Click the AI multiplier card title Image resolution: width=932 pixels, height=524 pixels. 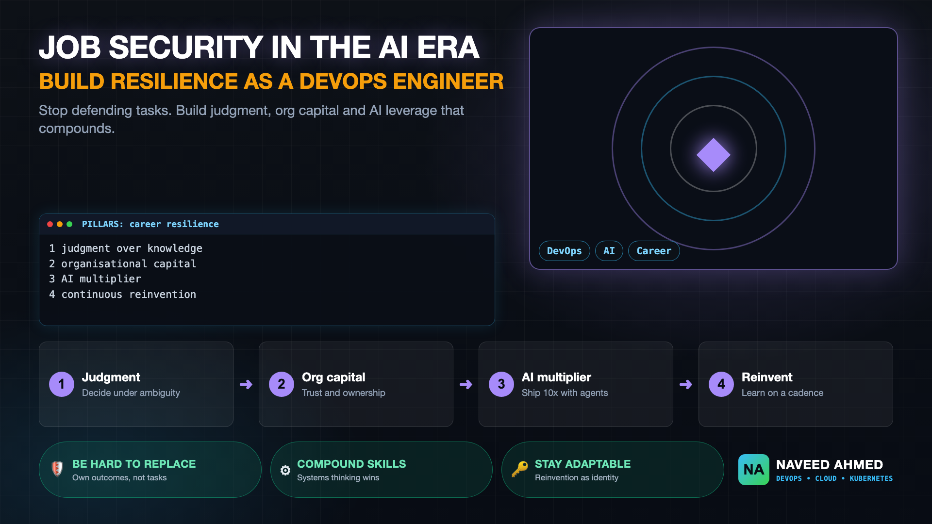click(x=556, y=377)
